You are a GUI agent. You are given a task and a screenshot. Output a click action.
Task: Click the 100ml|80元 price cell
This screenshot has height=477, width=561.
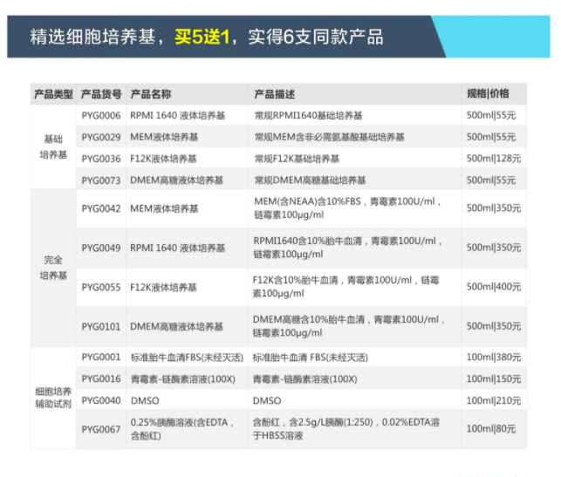(490, 428)
